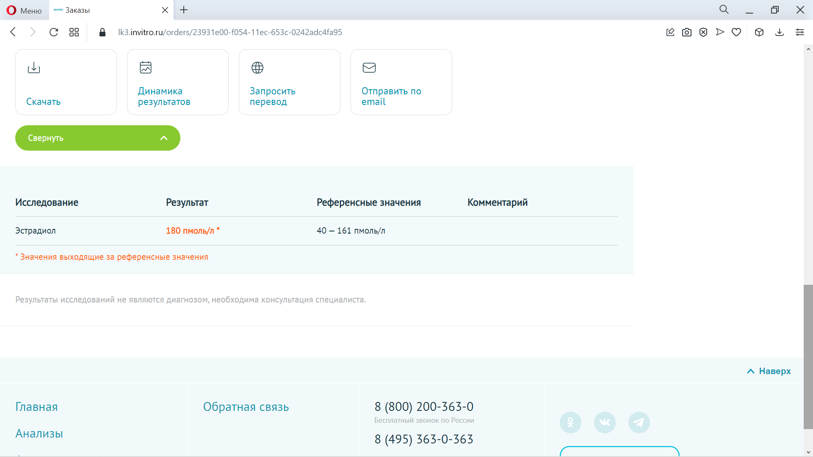813x457 pixels.
Task: Click Запросить перевод card
Action: (x=290, y=82)
